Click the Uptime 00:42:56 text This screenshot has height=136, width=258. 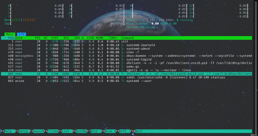pyautogui.click(x=141, y=27)
